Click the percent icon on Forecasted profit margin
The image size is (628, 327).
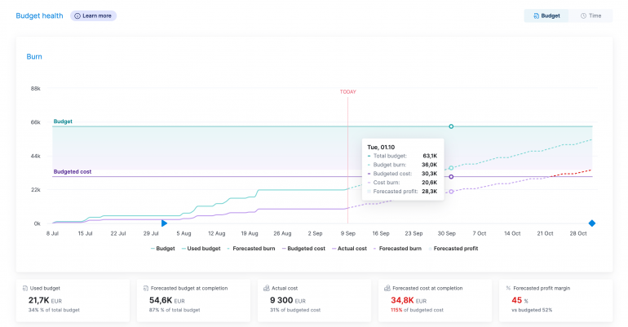click(508, 288)
